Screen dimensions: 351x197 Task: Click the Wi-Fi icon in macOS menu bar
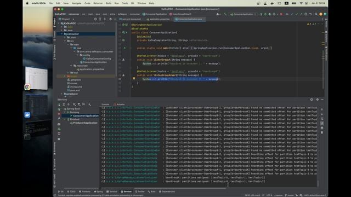(301, 3)
